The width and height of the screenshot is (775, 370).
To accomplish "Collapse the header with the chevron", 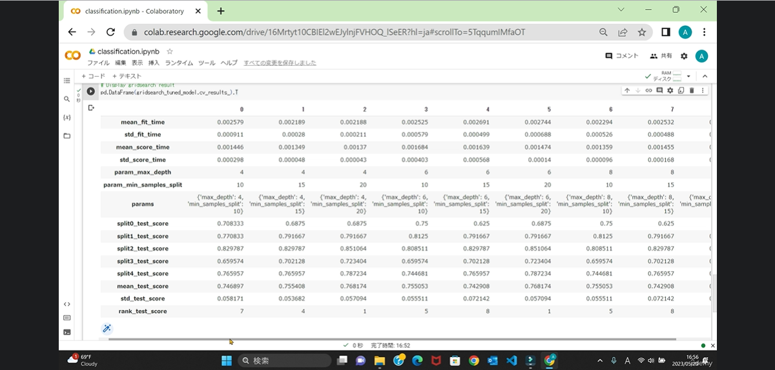I will pos(705,76).
